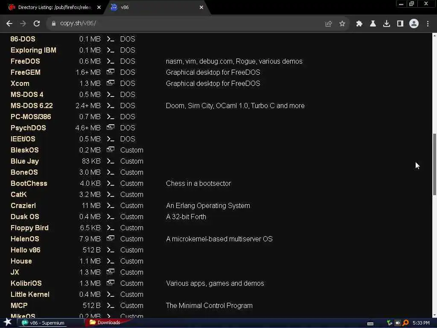The height and width of the screenshot is (328, 437).
Task: Click 'Chess in a bootsector' description
Action: pos(198,184)
